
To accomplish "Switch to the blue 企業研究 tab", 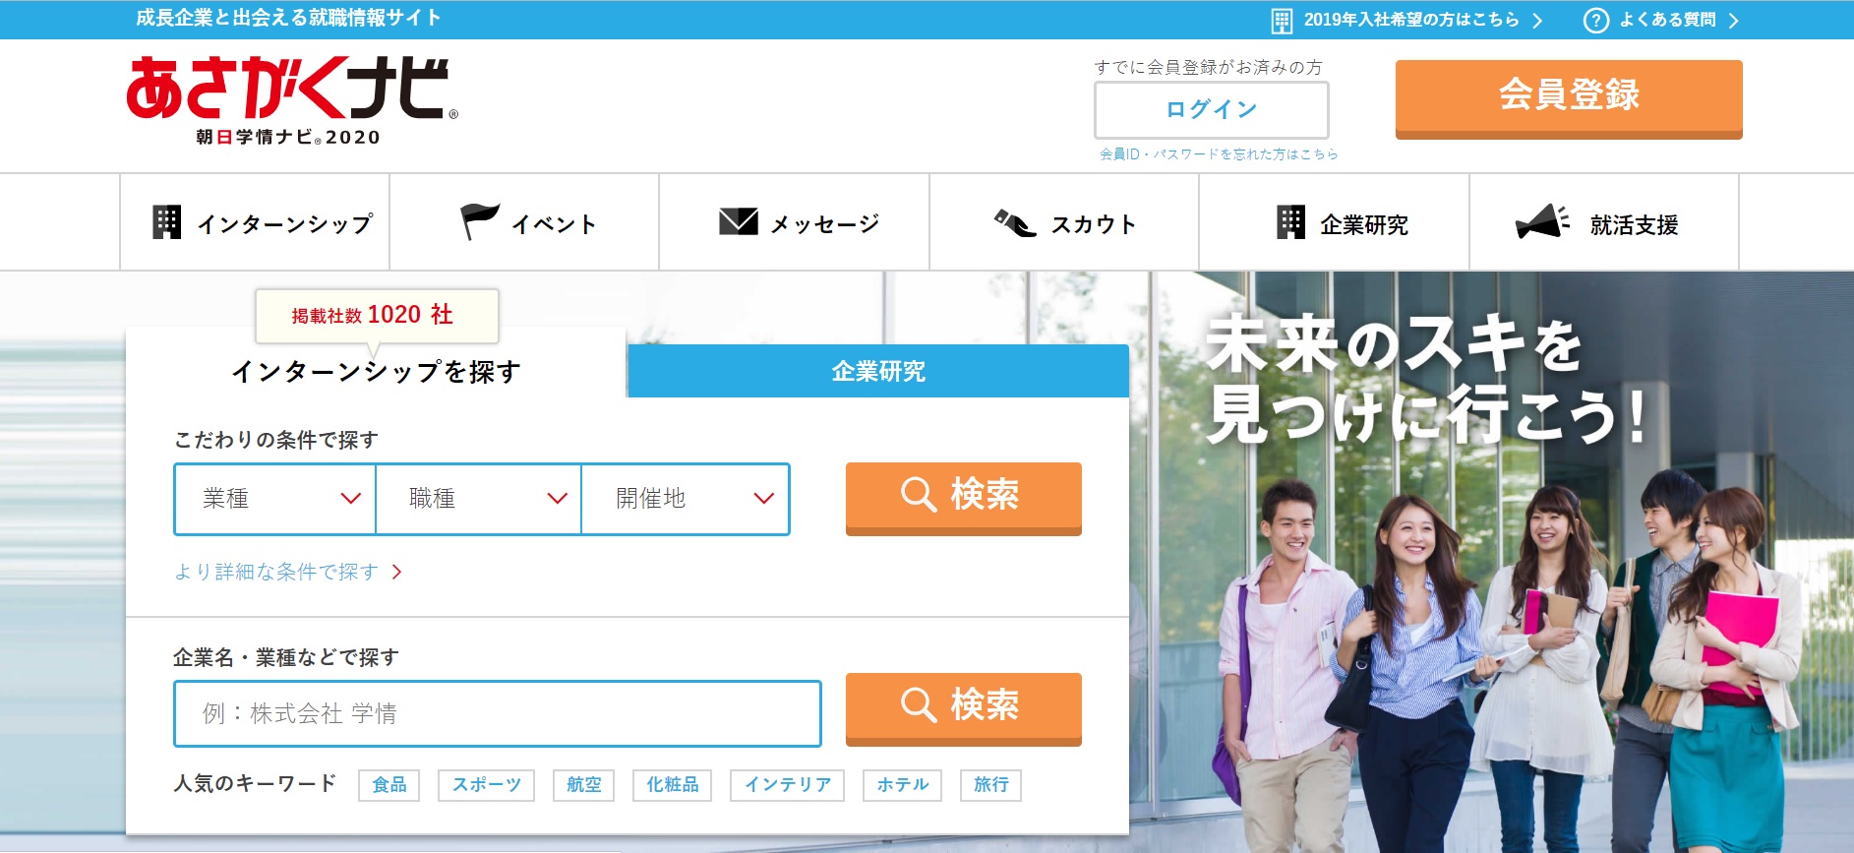I will [877, 371].
